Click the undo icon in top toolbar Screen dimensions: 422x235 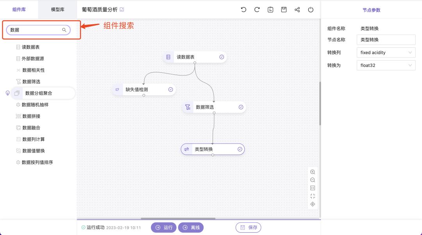[x=243, y=10]
